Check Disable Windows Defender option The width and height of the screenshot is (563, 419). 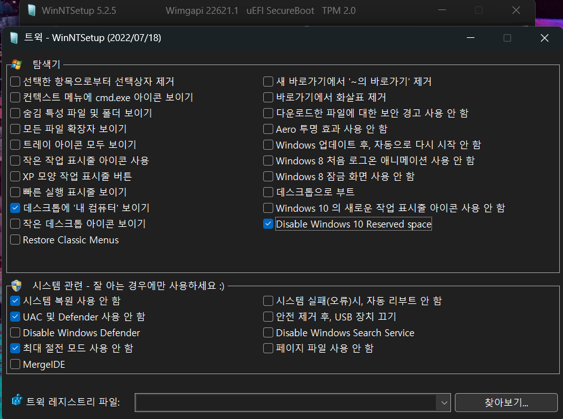[15, 332]
